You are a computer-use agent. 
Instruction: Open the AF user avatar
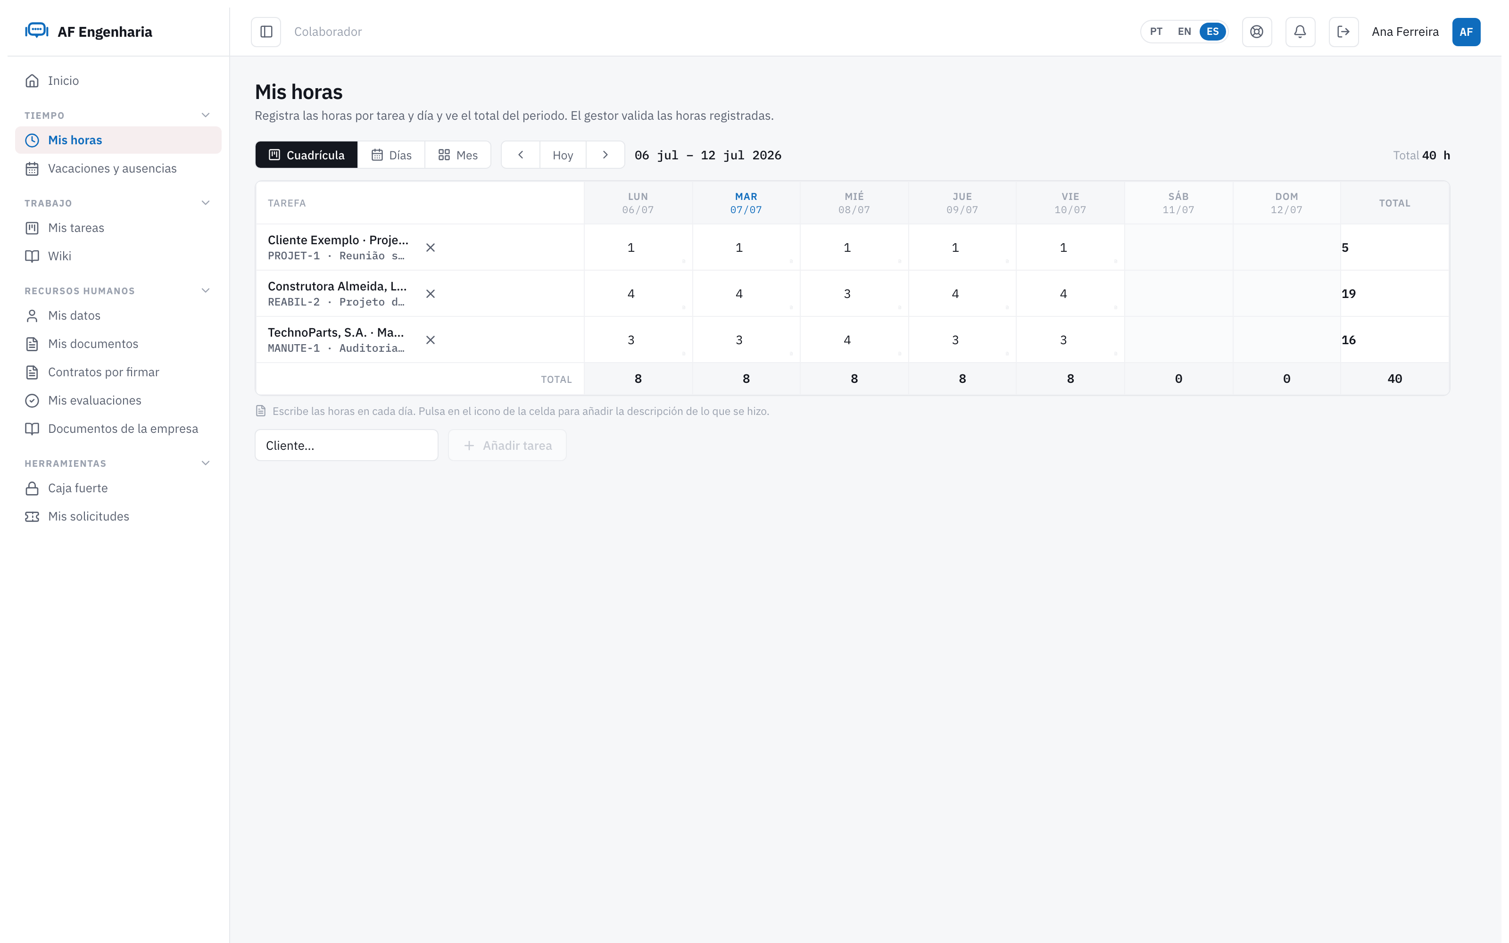coord(1466,32)
